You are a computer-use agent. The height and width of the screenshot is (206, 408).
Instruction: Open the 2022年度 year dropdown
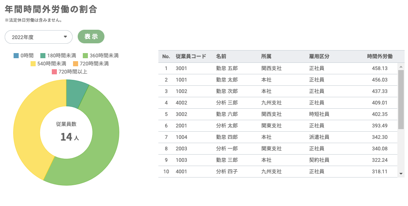(x=39, y=37)
